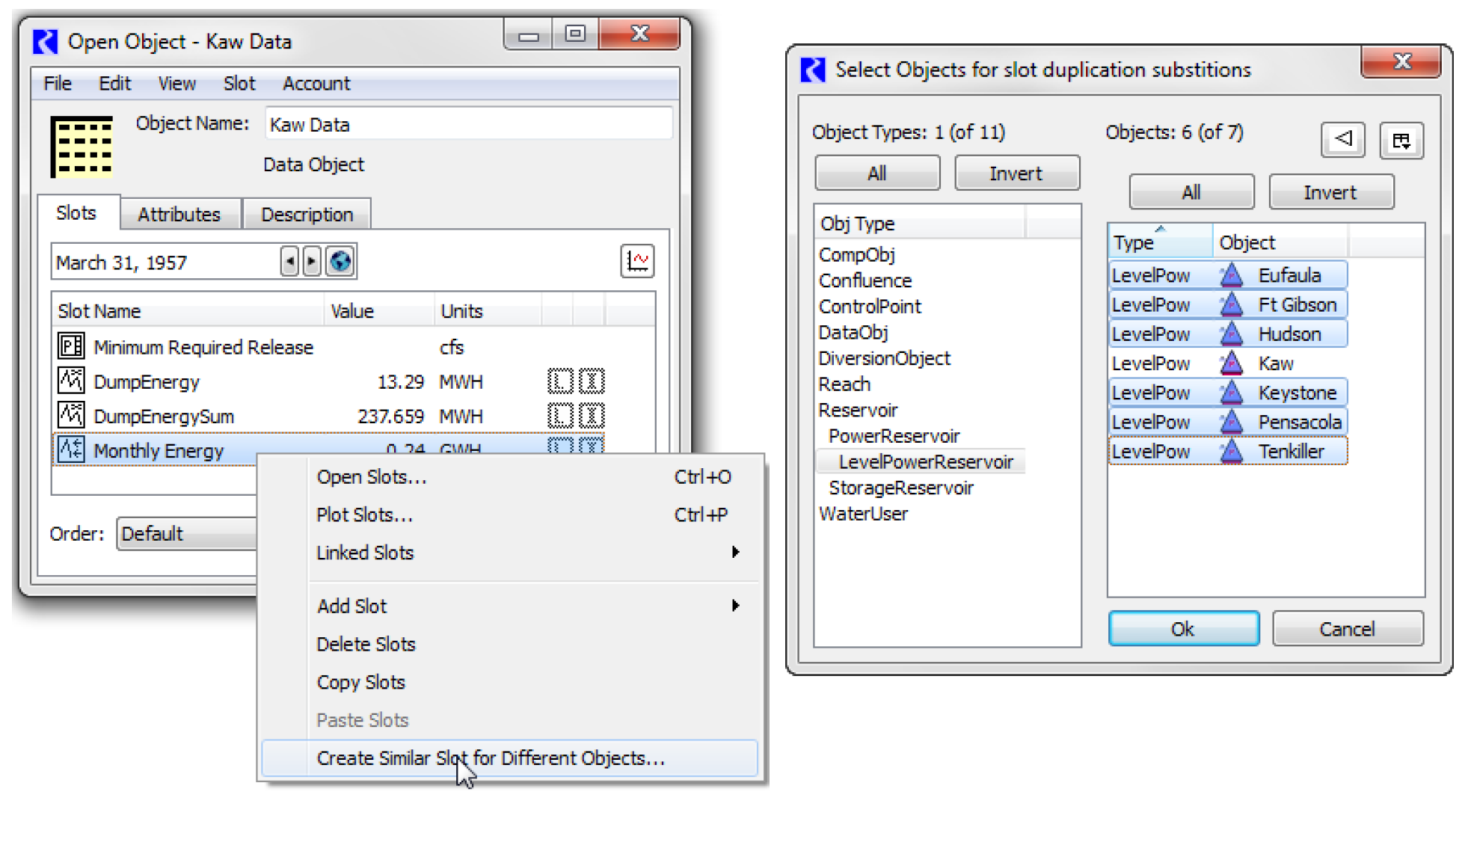Click the Eufaula reservoir icon
The width and height of the screenshot is (1468, 860).
1231,275
